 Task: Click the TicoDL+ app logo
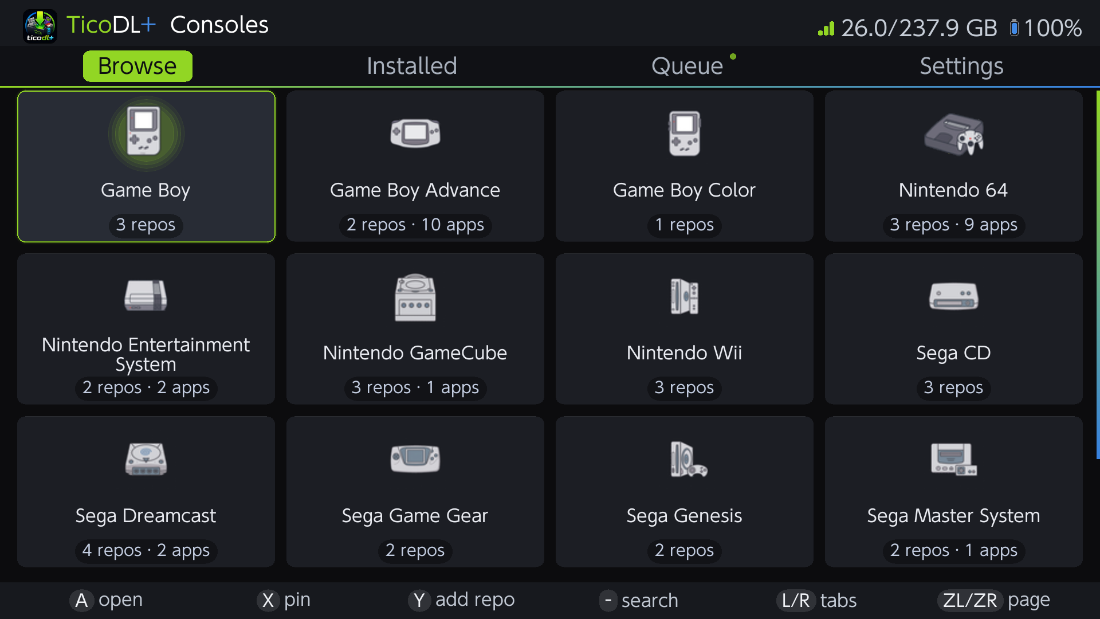tap(40, 26)
